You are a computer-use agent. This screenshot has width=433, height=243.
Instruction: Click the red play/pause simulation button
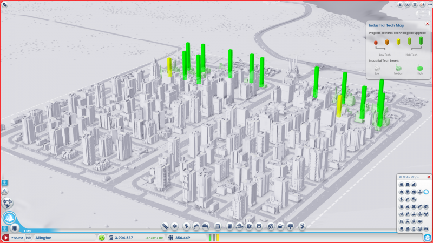pyautogui.click(x=5, y=238)
